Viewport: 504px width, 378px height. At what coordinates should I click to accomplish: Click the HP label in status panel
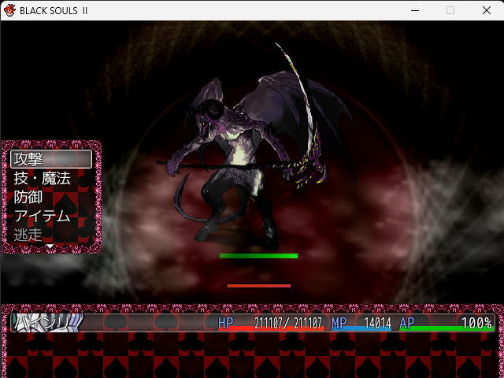click(226, 323)
